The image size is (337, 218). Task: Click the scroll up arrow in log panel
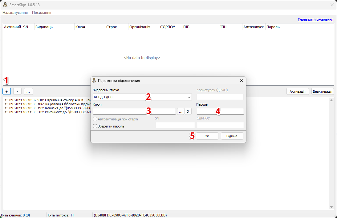point(331,100)
